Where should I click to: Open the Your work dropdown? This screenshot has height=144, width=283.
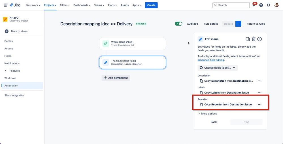click(x=33, y=5)
